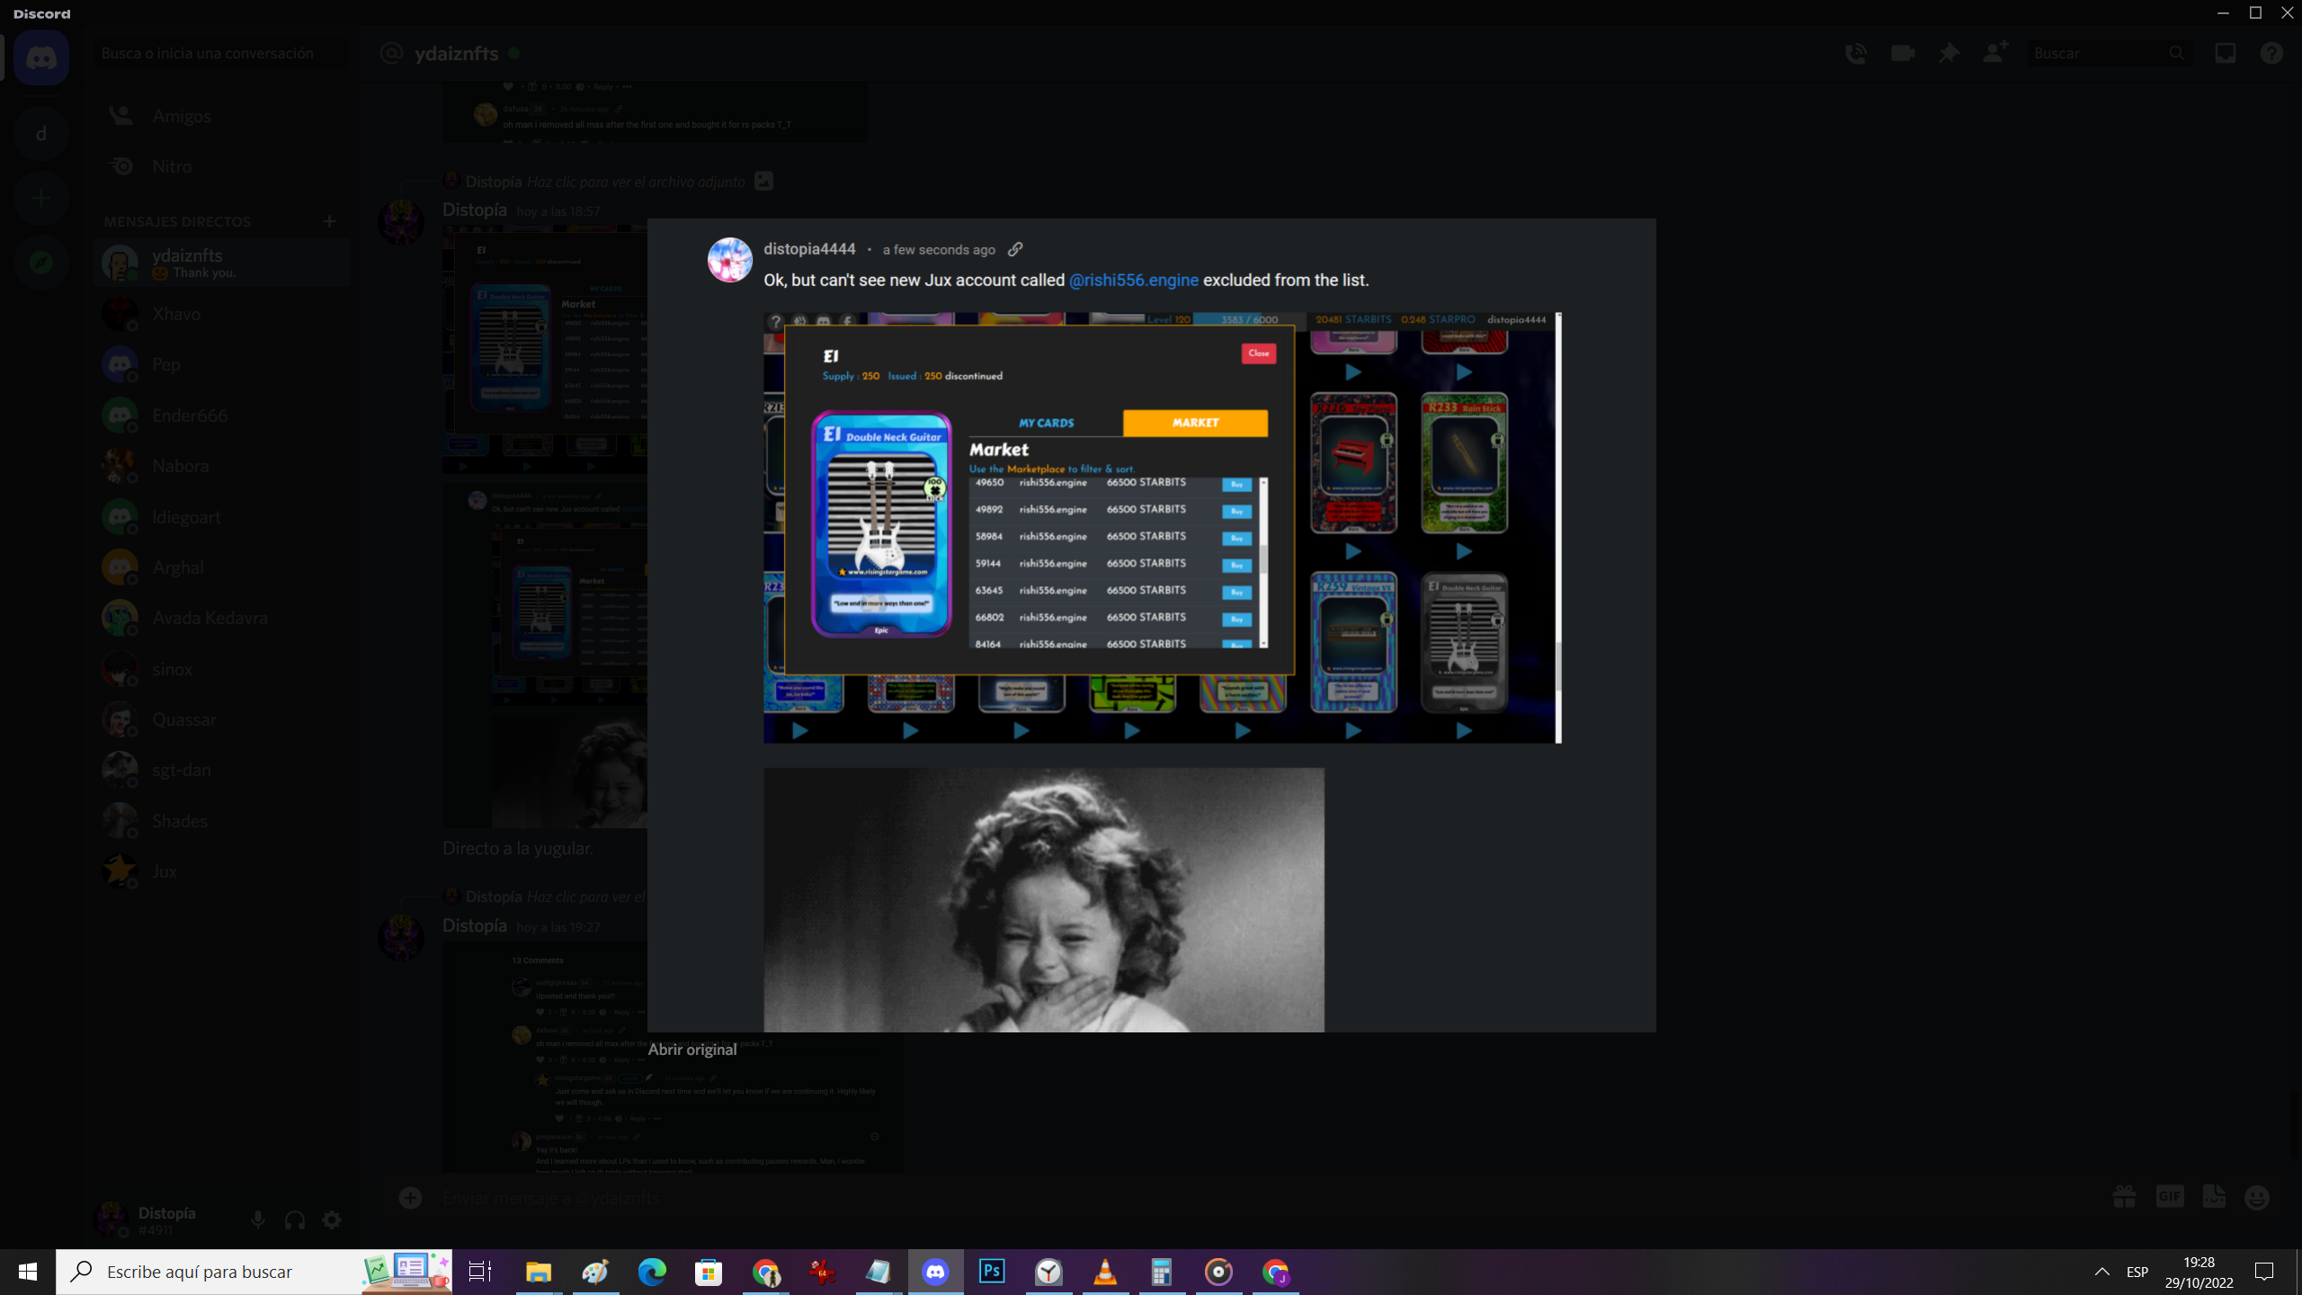Screen dimensions: 2302x1295
Task: Open the sinox conversation
Action: click(221, 669)
